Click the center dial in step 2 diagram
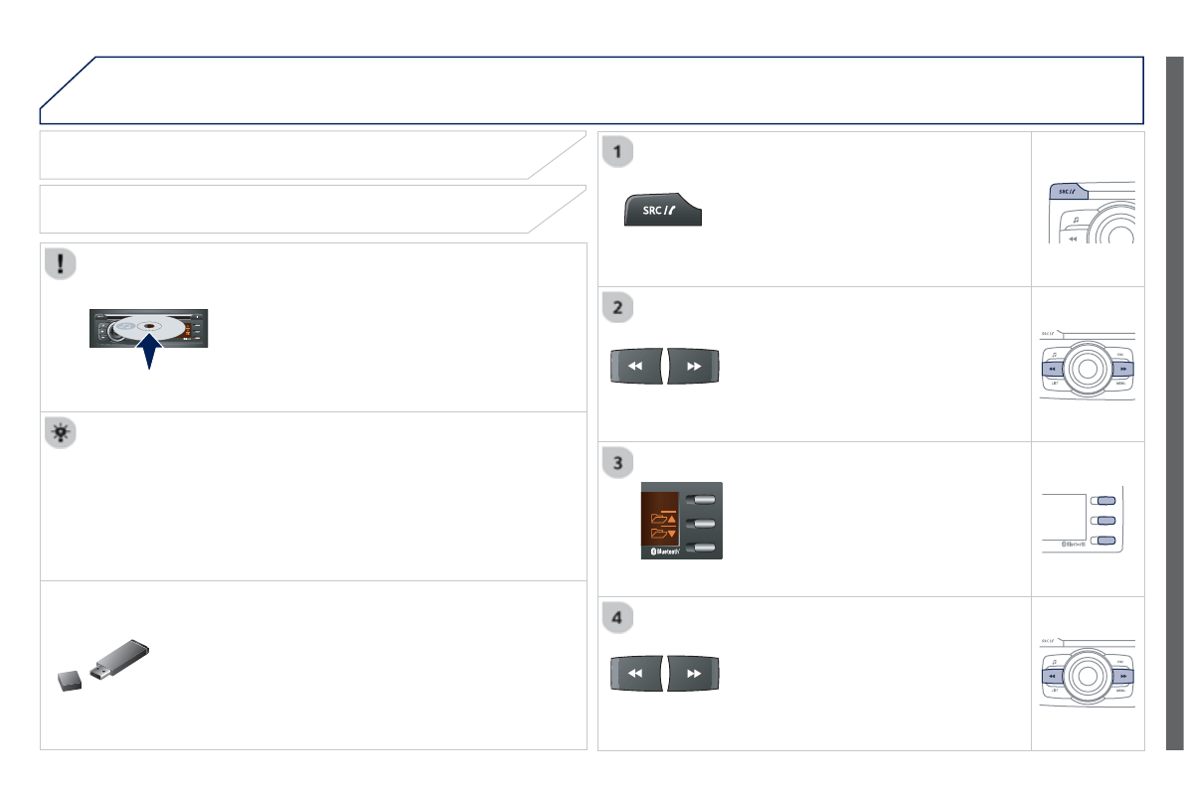 pos(1086,368)
